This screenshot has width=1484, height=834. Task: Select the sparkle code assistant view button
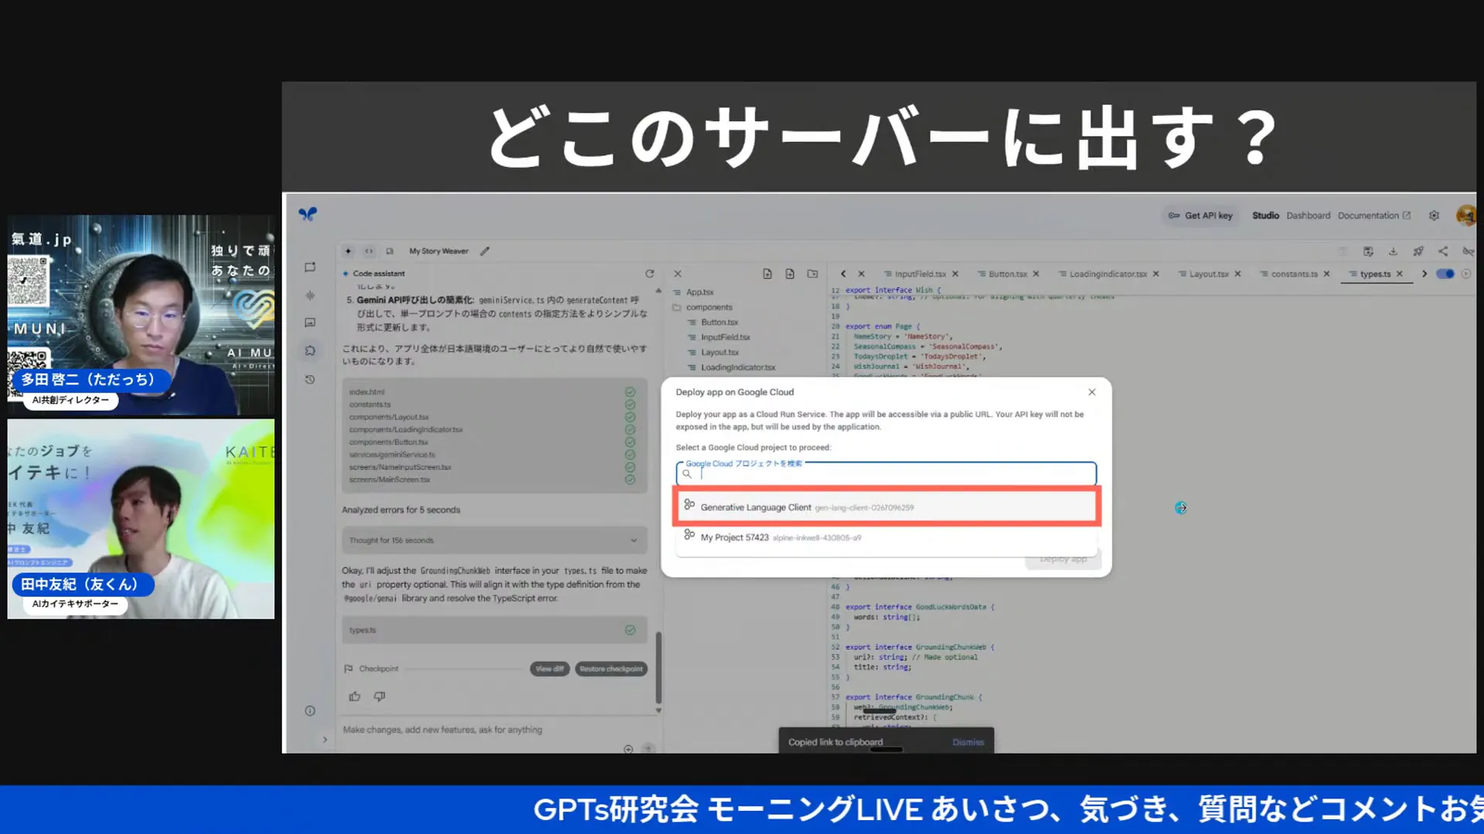tap(348, 251)
